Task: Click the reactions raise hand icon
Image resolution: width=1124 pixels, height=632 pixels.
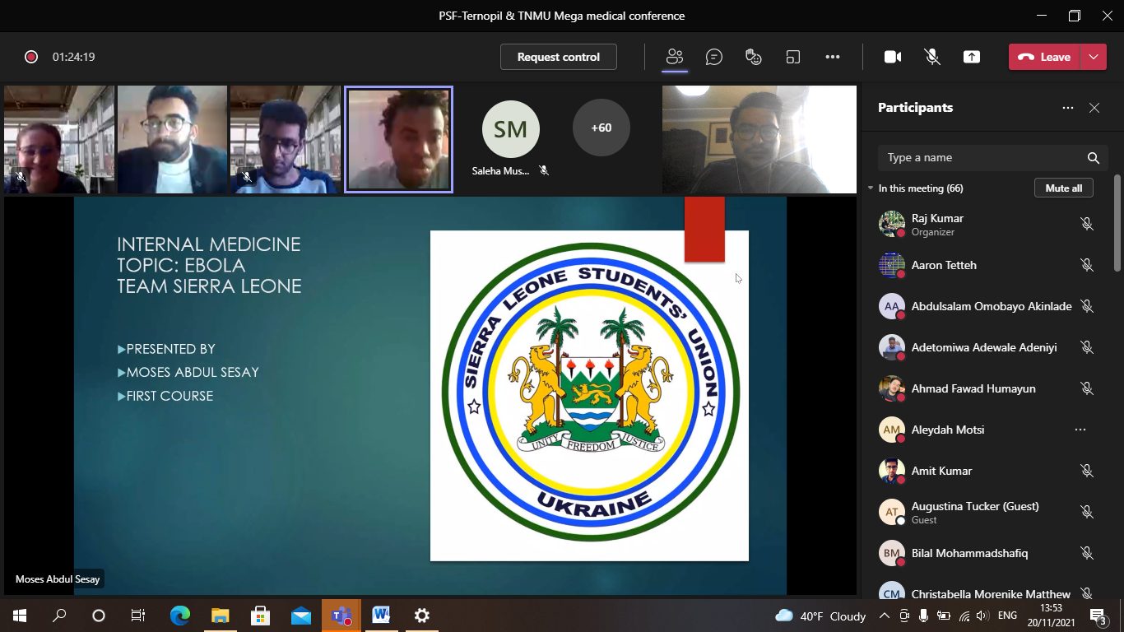Action: [753, 57]
